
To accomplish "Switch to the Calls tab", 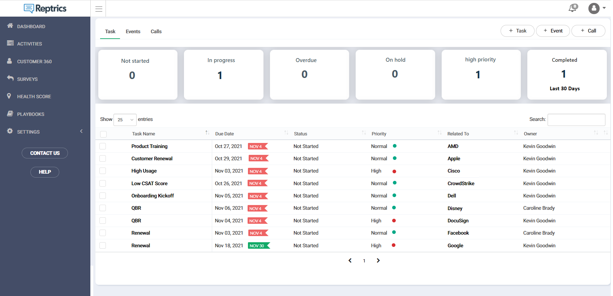I will [156, 32].
